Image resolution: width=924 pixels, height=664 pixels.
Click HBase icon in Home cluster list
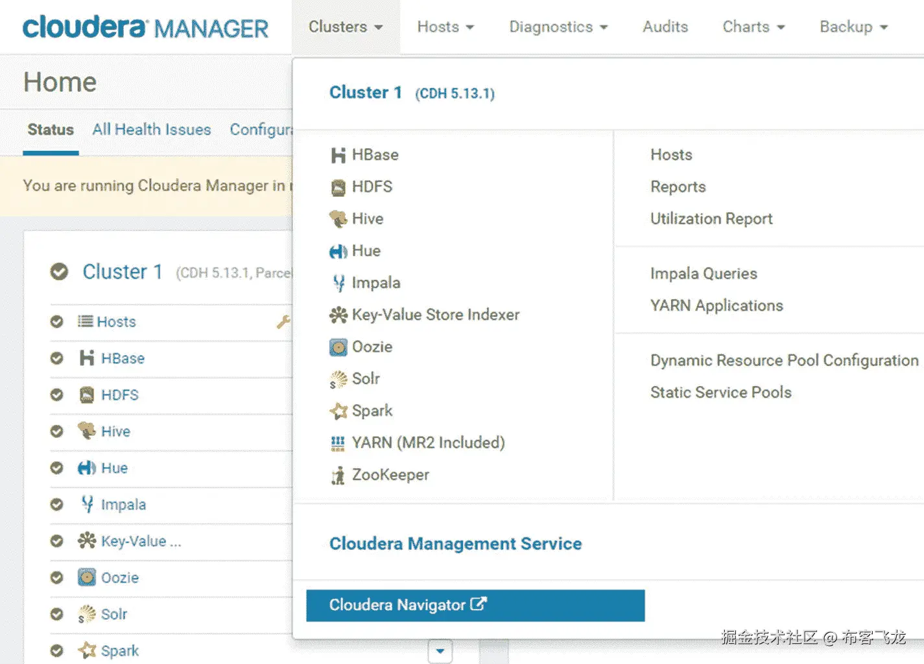pyautogui.click(x=87, y=358)
